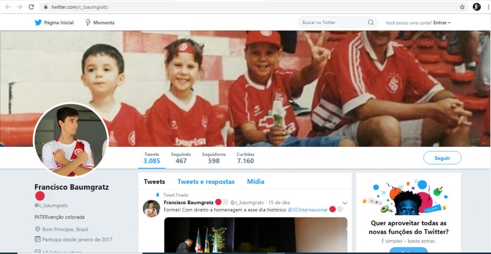Open the Chrome profile avatar
Screen dimensions: 491x254
(477, 7)
